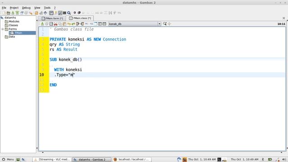Click the code line 'qry AS String'
The width and height of the screenshot is (288, 162).
[65, 45]
